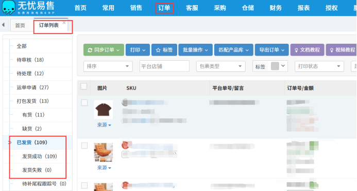This screenshot has height=191, width=357.
Task: Click the 无忧易售 octopus logo icon
Action: (x=9, y=7)
